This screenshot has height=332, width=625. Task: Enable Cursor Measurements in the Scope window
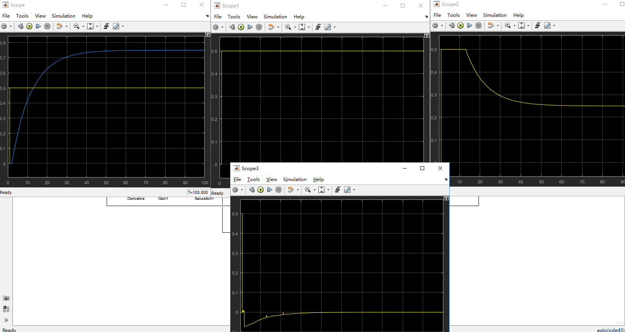(116, 26)
